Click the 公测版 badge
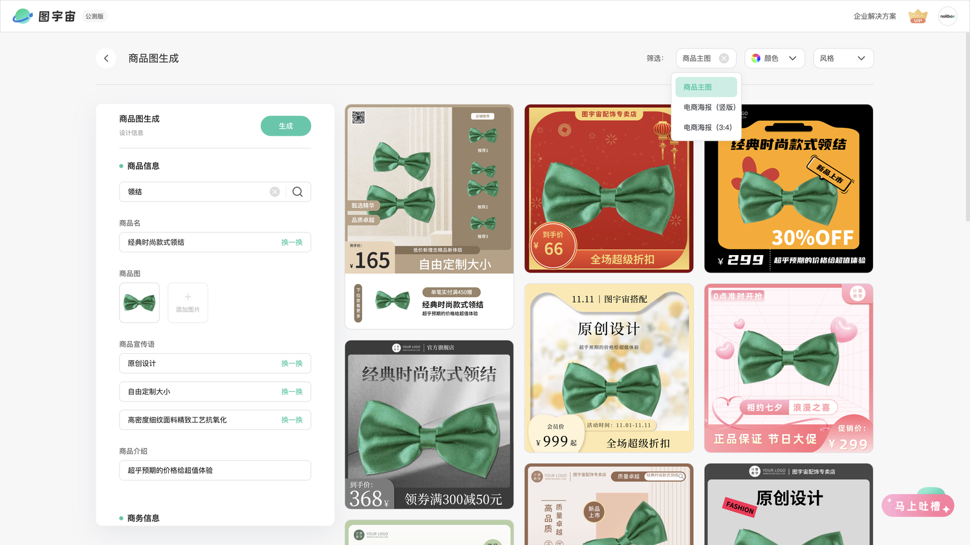The height and width of the screenshot is (545, 970). click(x=94, y=16)
